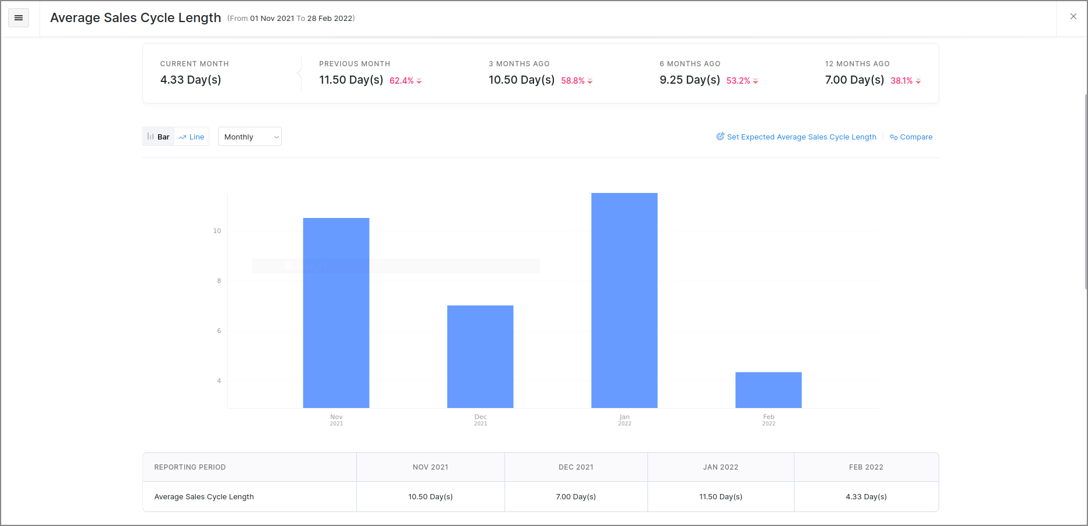This screenshot has height=526, width=1088.
Task: Select the Nov 2021 bar in chart
Action: tap(336, 313)
